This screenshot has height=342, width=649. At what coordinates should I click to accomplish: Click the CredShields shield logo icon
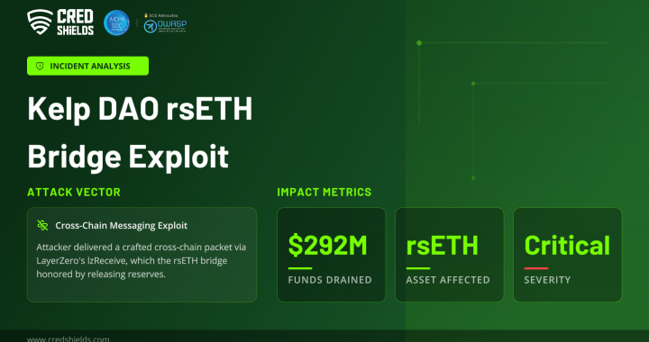[40, 22]
